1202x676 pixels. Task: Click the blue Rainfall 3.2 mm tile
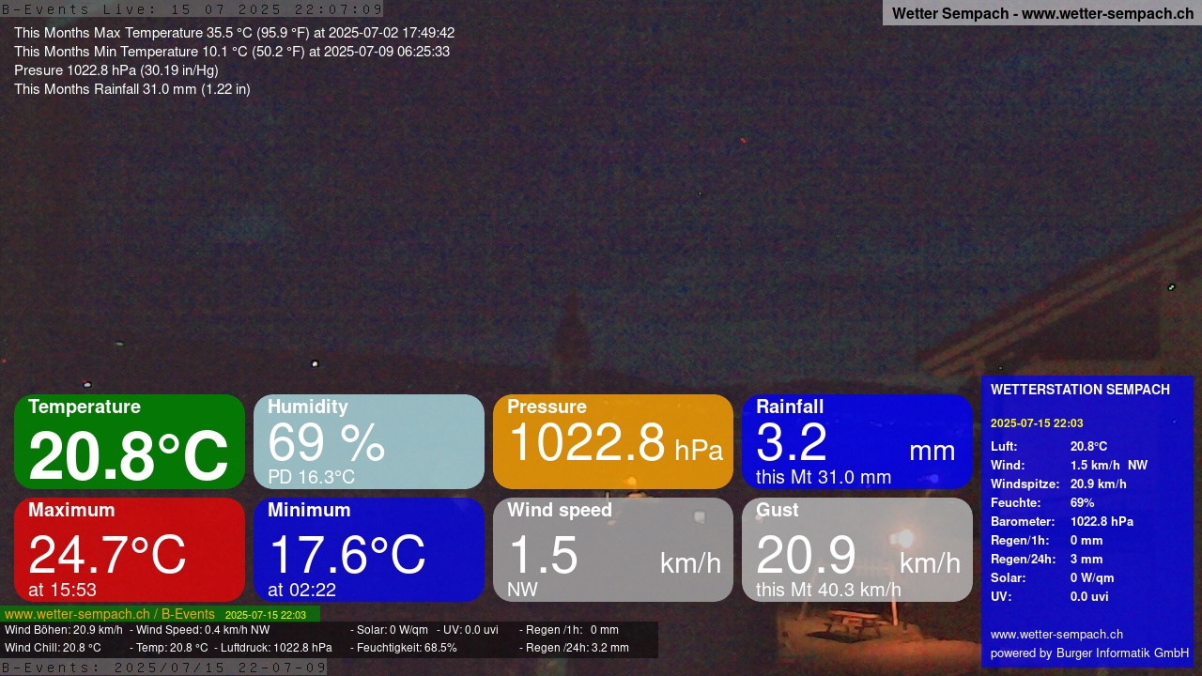(x=857, y=441)
